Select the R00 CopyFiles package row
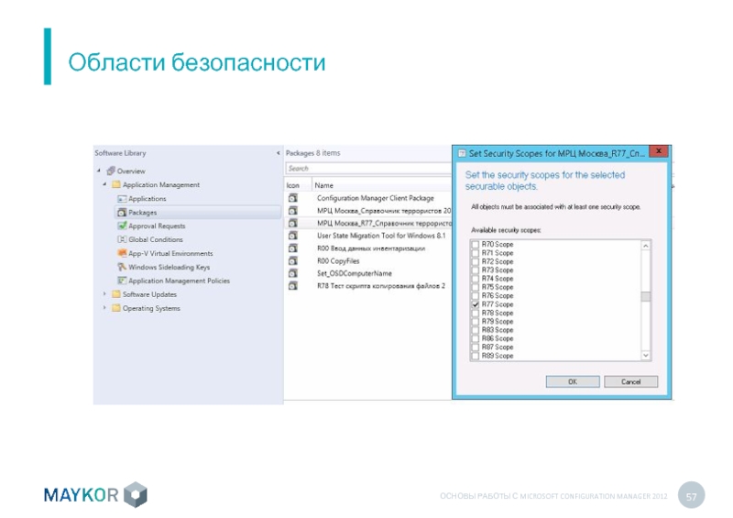 pyautogui.click(x=368, y=260)
